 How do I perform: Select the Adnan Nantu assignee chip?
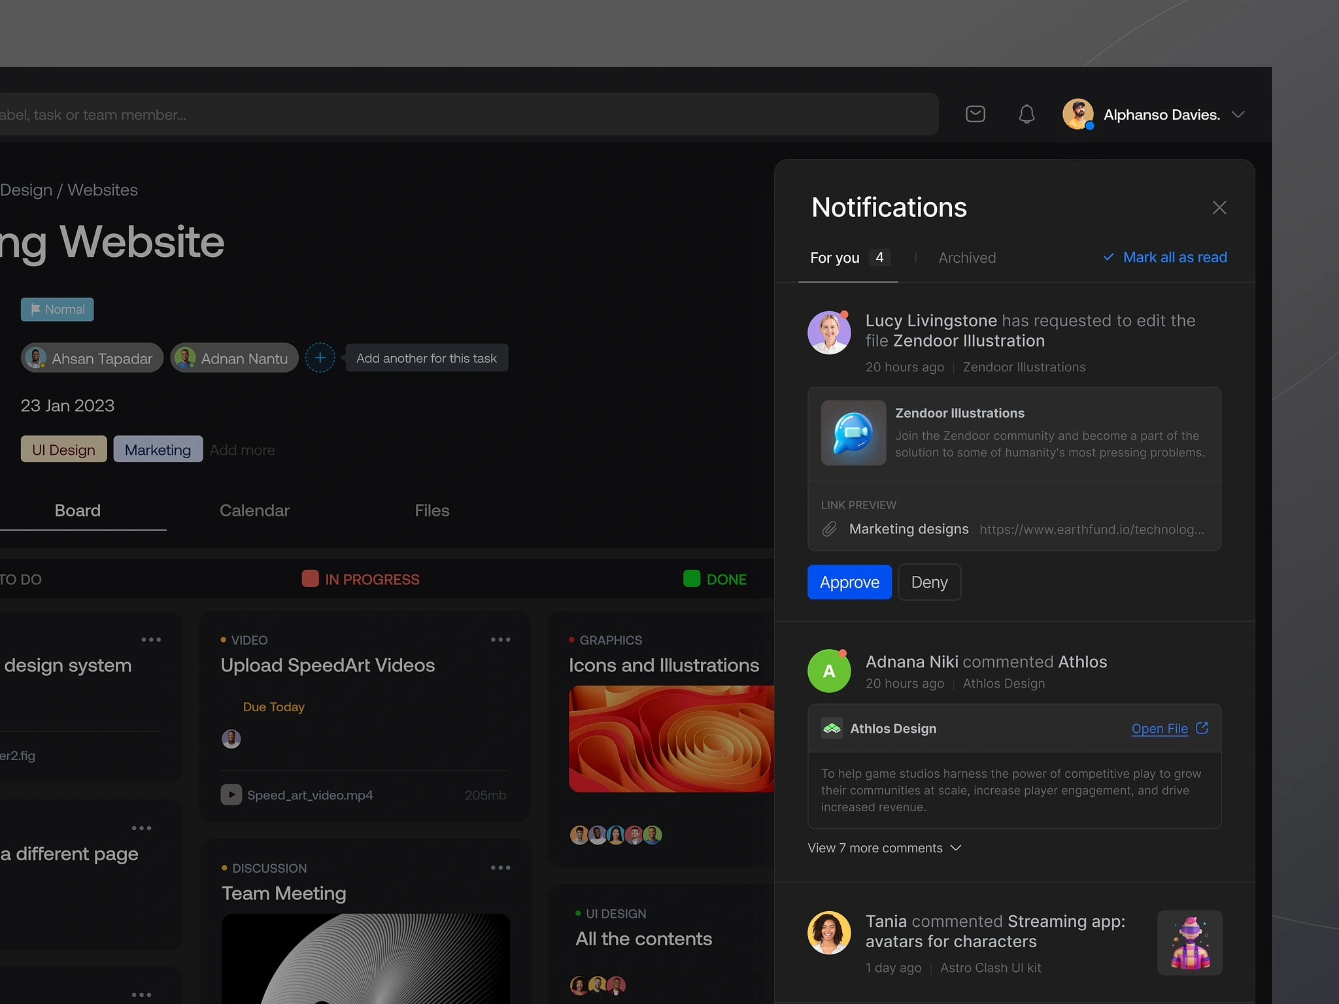[234, 358]
